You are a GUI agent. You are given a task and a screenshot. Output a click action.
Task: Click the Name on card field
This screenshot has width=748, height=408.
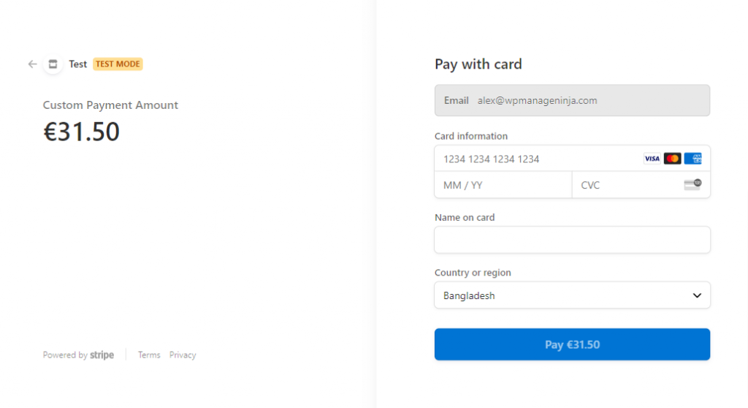(572, 240)
